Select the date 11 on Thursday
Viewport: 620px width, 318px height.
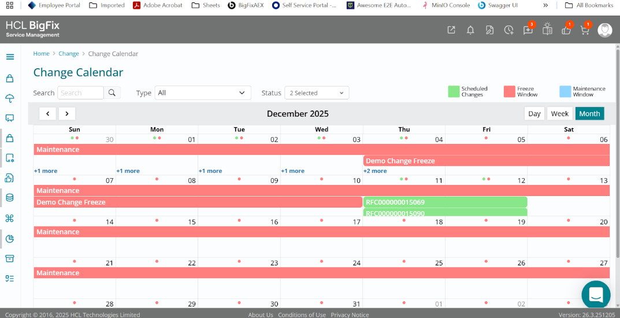[x=439, y=180]
